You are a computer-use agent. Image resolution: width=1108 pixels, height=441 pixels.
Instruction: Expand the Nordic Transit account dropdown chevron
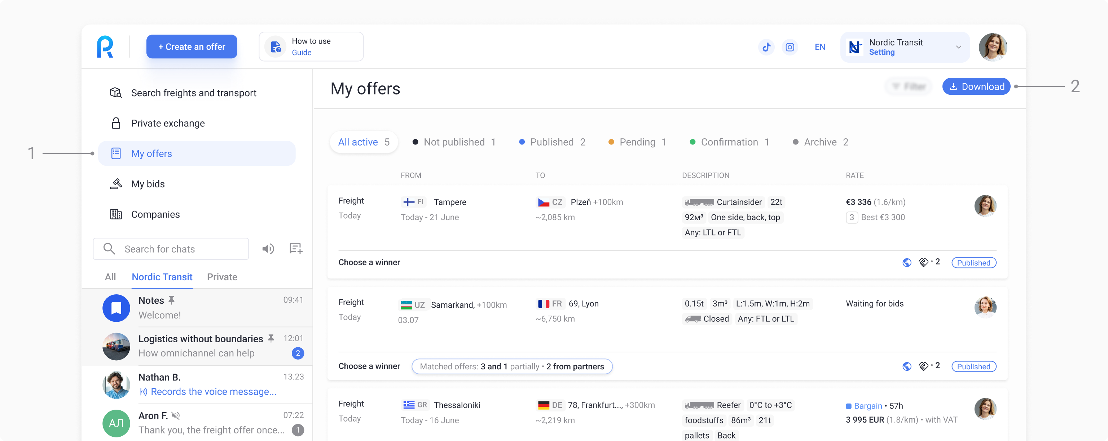tap(958, 47)
